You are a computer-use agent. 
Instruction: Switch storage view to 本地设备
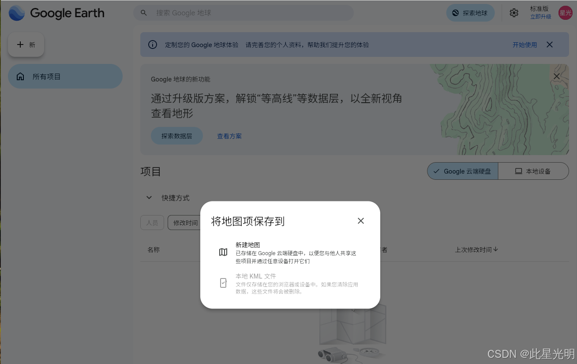pos(534,171)
